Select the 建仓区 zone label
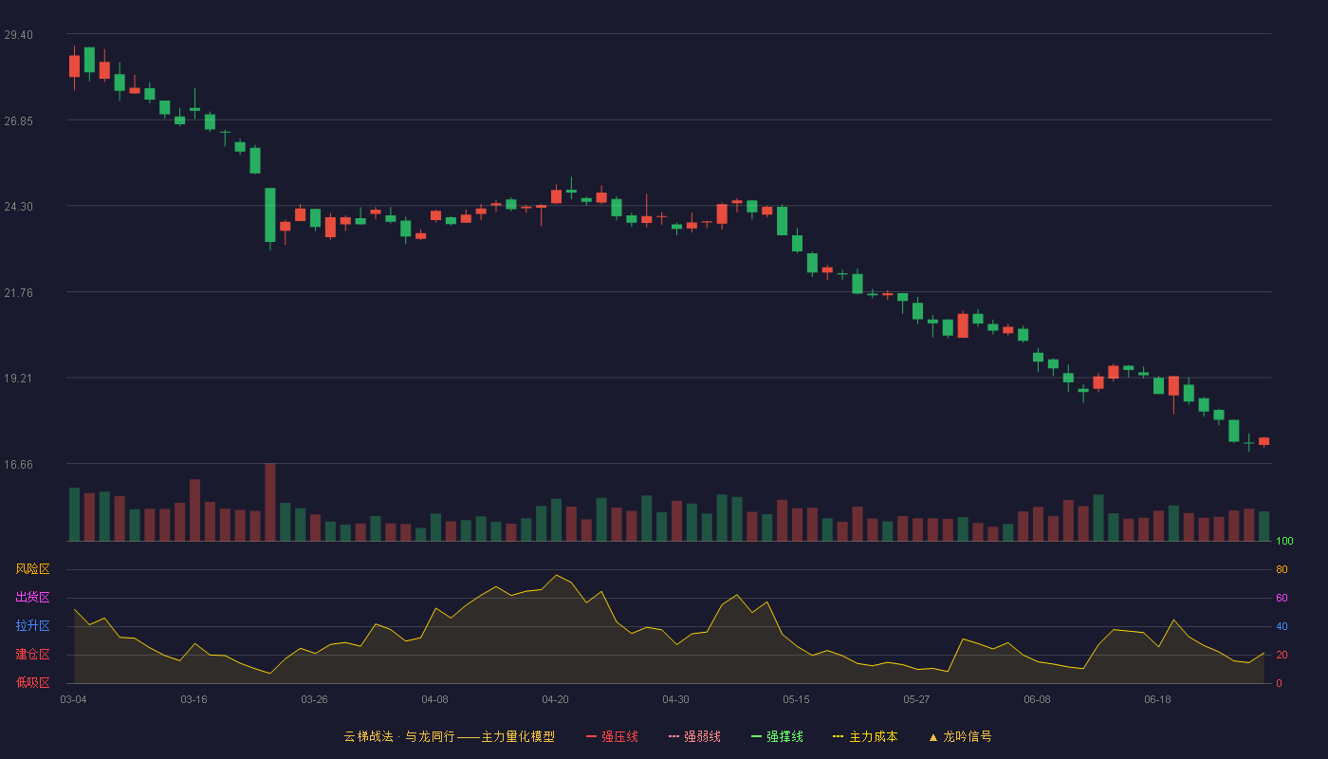 (32, 655)
